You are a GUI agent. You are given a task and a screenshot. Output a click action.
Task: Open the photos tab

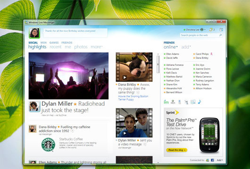81,47
